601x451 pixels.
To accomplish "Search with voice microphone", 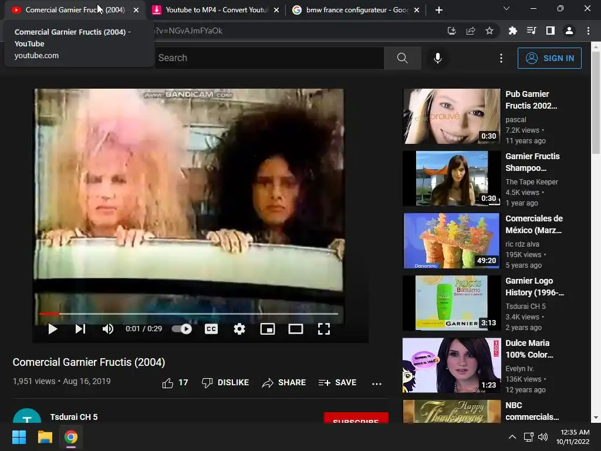I will tap(438, 58).
